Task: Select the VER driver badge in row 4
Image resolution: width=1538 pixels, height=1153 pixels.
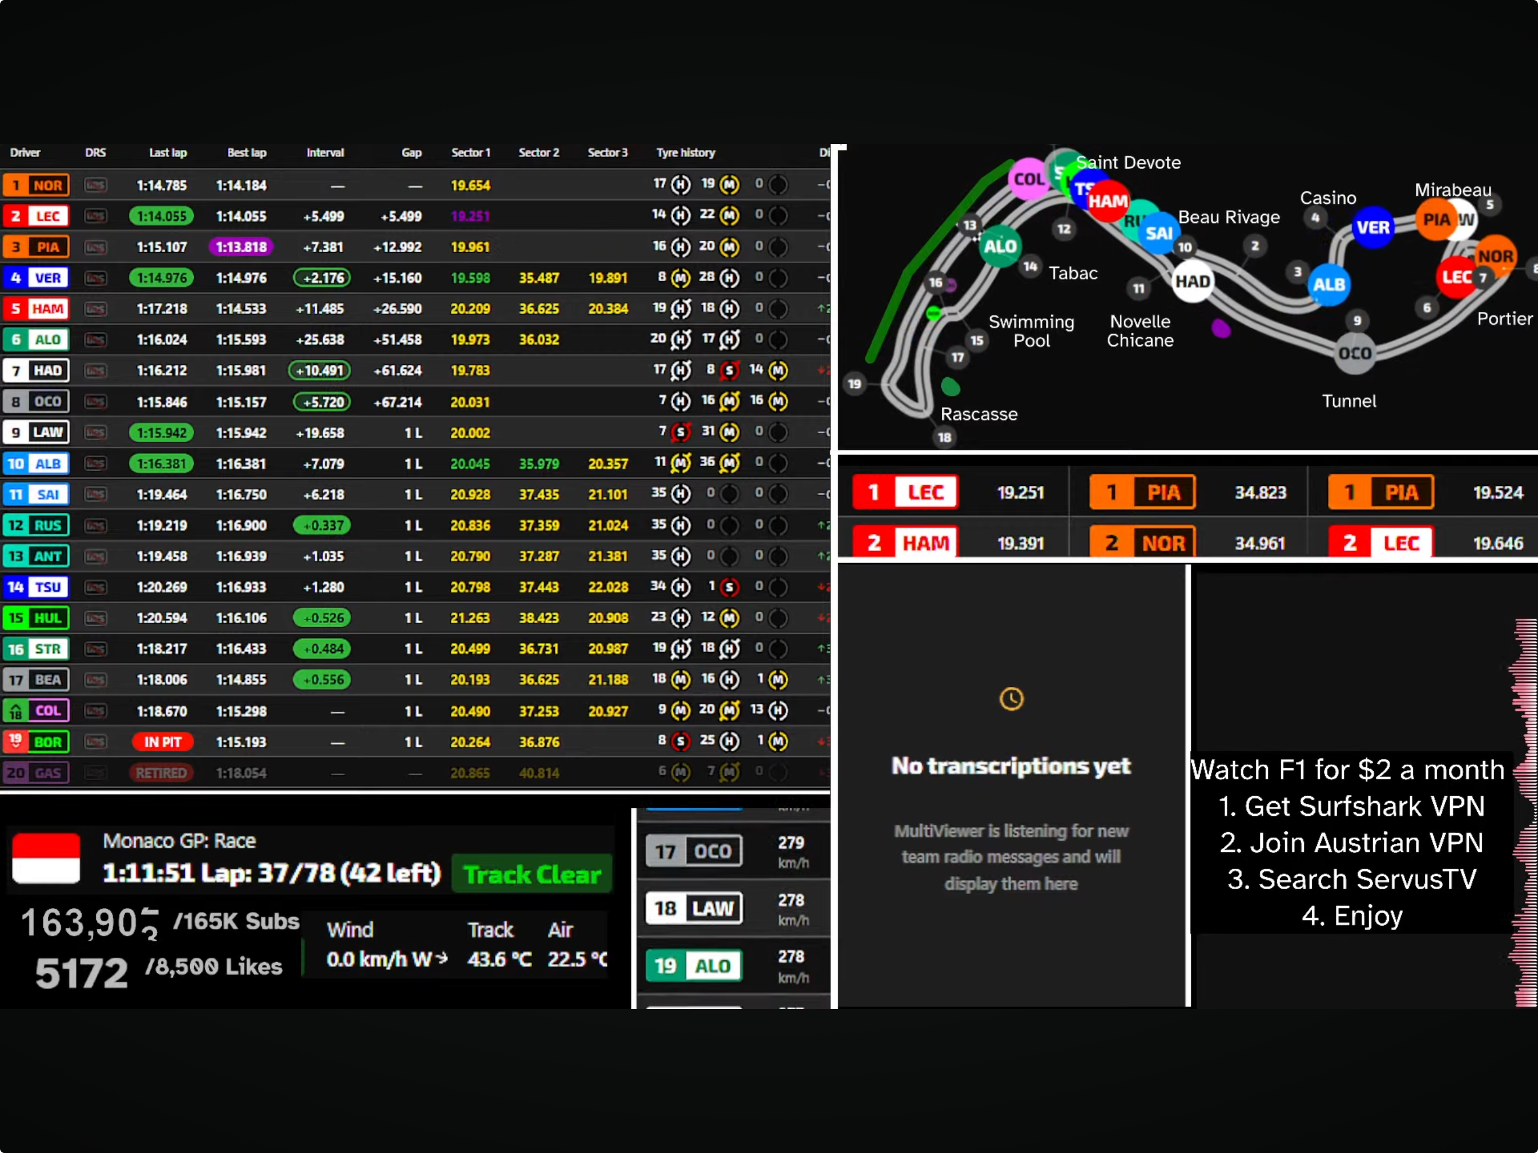Action: click(36, 278)
